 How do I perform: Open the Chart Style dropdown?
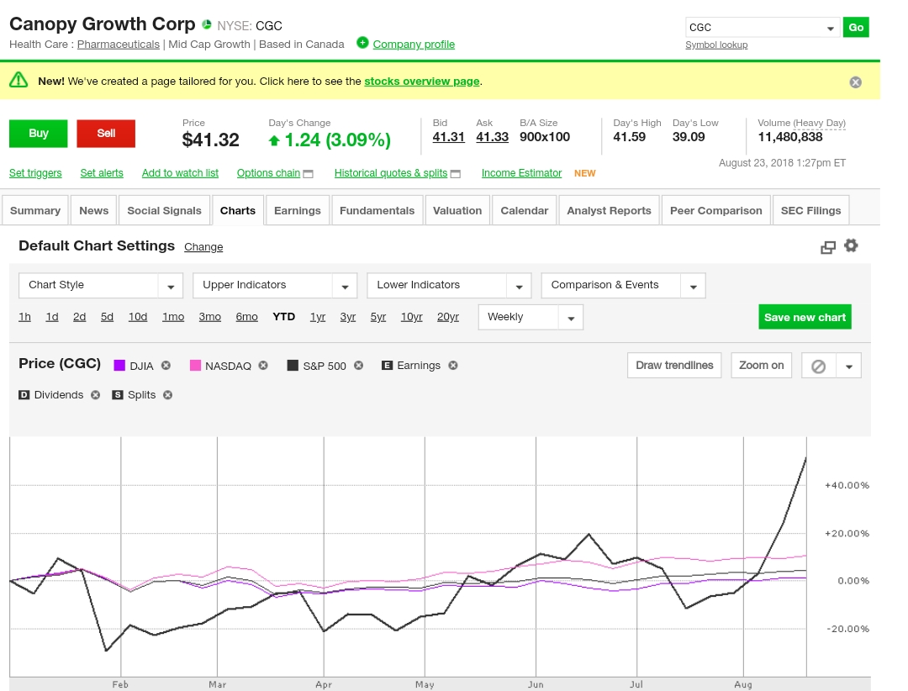[x=101, y=286]
